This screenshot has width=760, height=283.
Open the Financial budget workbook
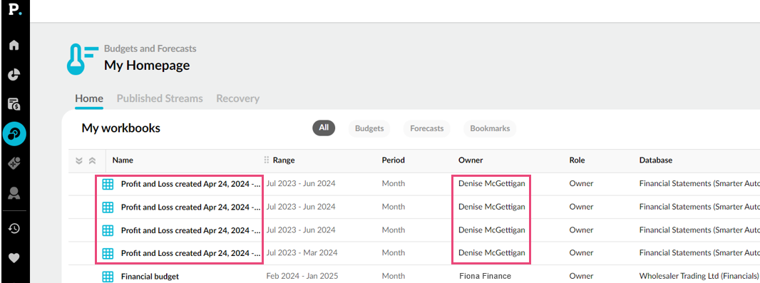tap(150, 276)
